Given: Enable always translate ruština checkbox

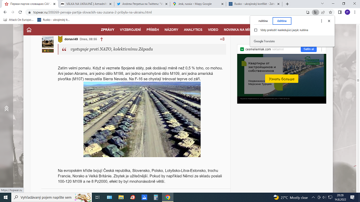Looking at the screenshot, I should point(256,30).
